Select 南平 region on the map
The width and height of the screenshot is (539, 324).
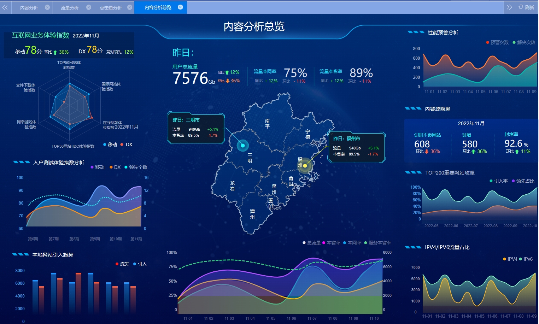coord(267,123)
